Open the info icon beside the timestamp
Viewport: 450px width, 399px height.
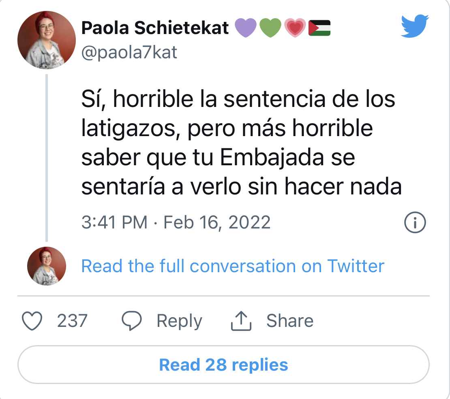pyautogui.click(x=415, y=223)
